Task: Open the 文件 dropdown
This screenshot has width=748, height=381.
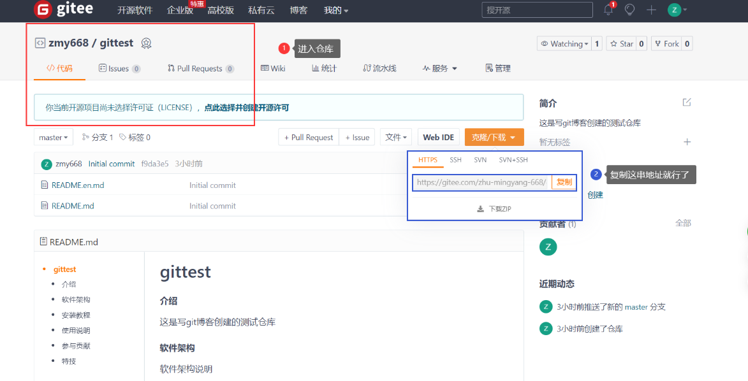Action: (x=396, y=138)
